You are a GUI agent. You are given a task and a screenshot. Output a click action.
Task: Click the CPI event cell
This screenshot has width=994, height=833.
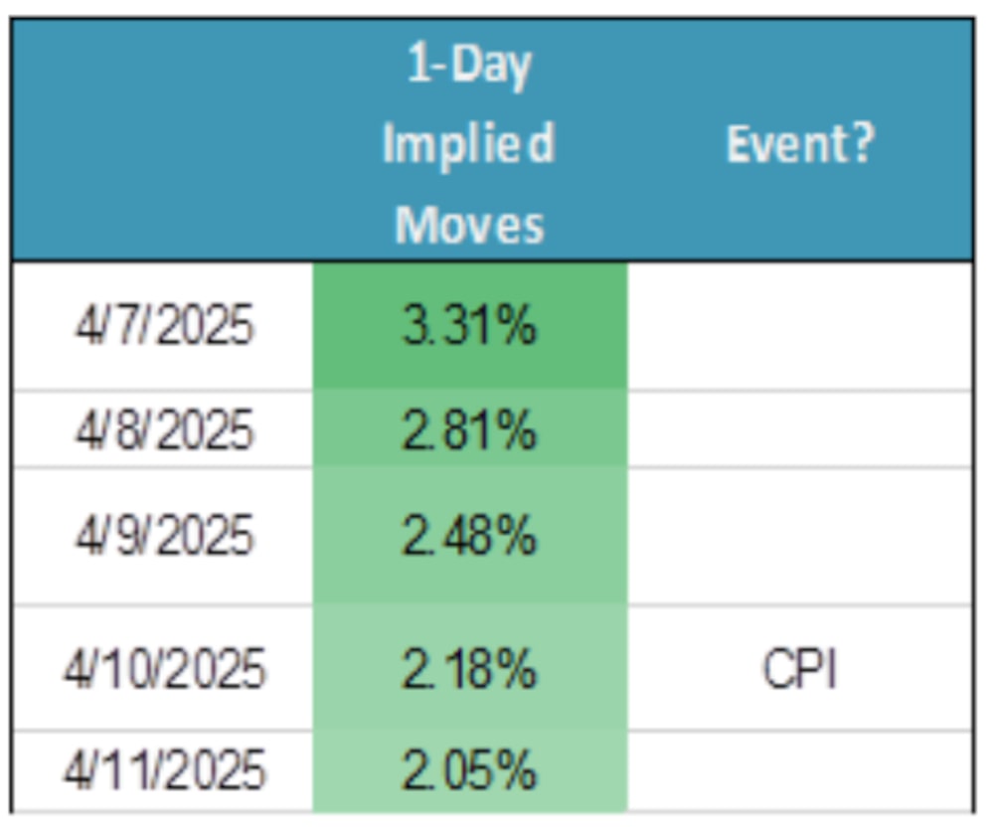(800, 669)
